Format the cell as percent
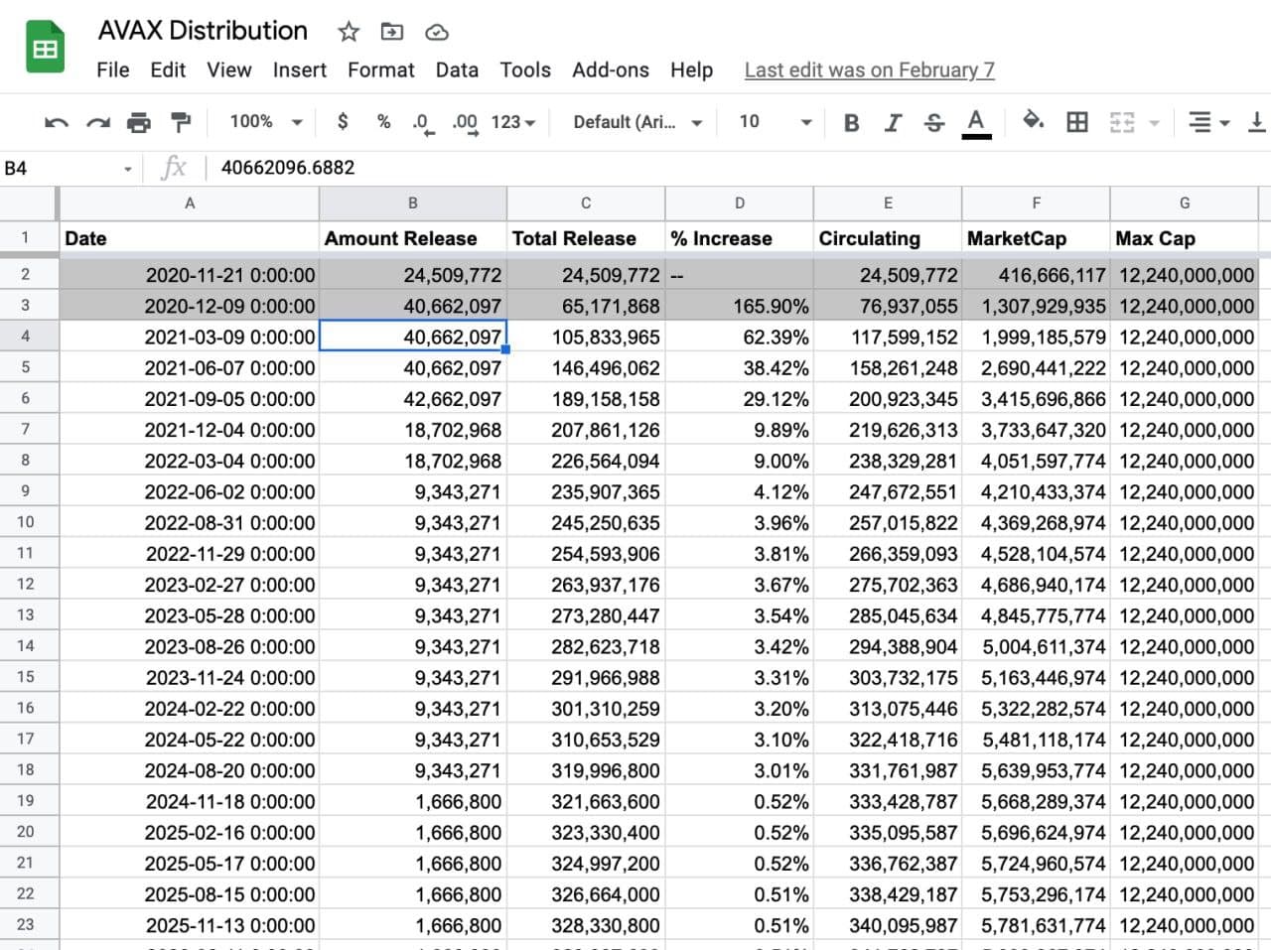Screen dimensions: 1271x950 click(383, 121)
